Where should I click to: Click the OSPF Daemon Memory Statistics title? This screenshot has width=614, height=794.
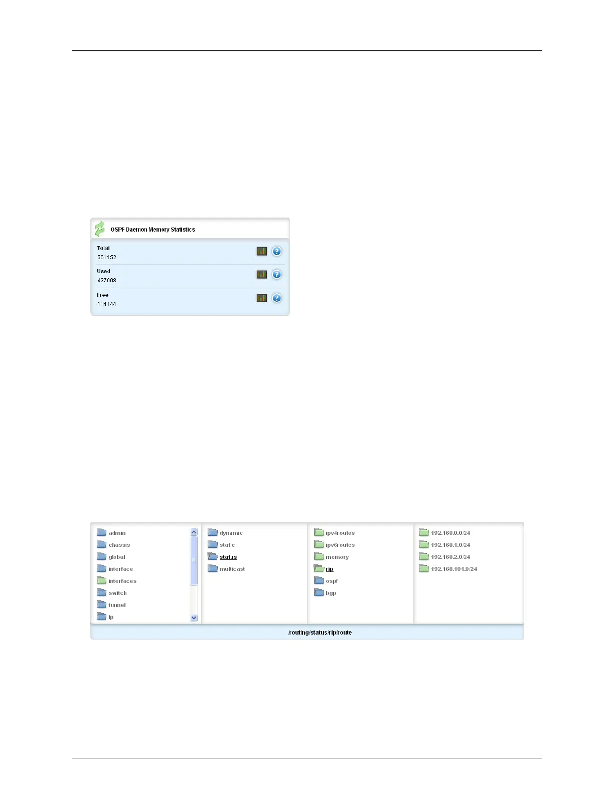click(x=153, y=229)
